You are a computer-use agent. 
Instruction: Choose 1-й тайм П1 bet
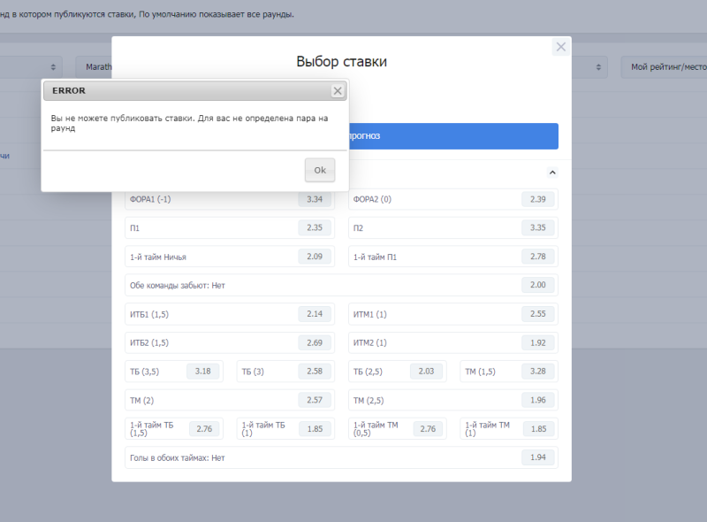(453, 257)
